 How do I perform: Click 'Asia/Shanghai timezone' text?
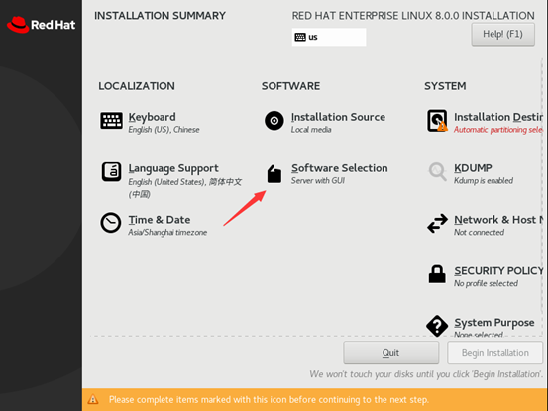[x=167, y=232]
